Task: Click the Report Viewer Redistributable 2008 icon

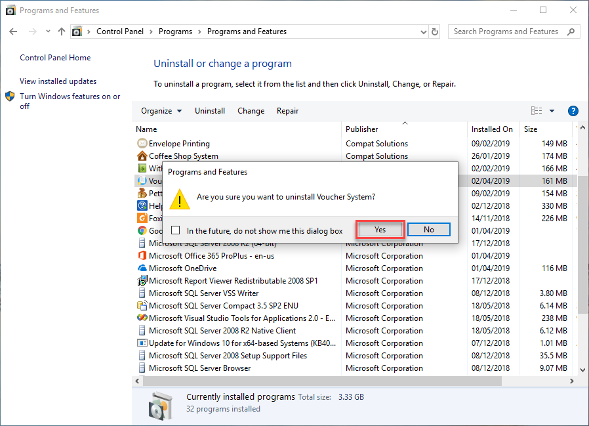Action: point(142,280)
